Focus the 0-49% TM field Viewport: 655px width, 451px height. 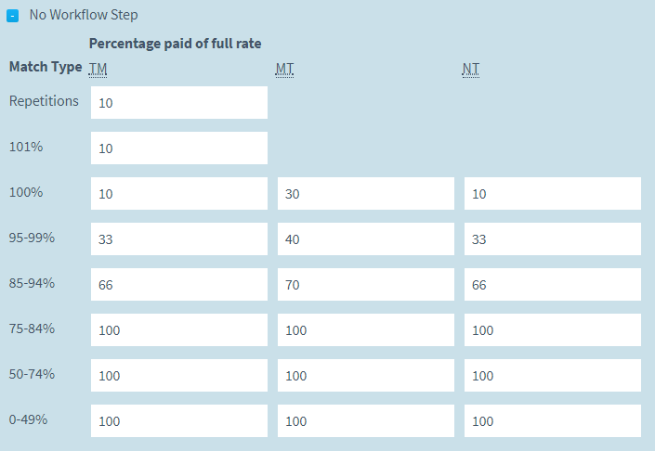178,421
